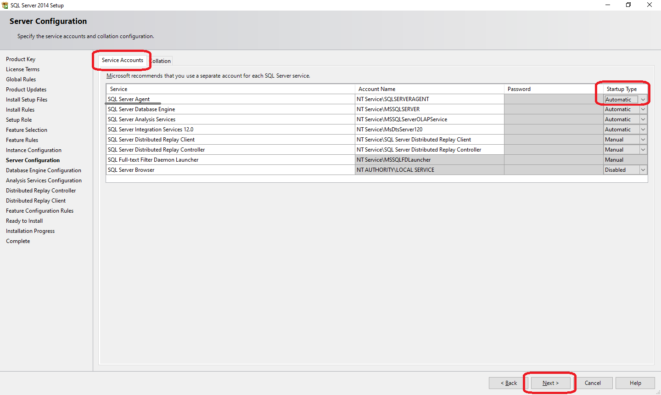
Task: Click Product Updates step in sidebar
Action: click(x=26, y=90)
